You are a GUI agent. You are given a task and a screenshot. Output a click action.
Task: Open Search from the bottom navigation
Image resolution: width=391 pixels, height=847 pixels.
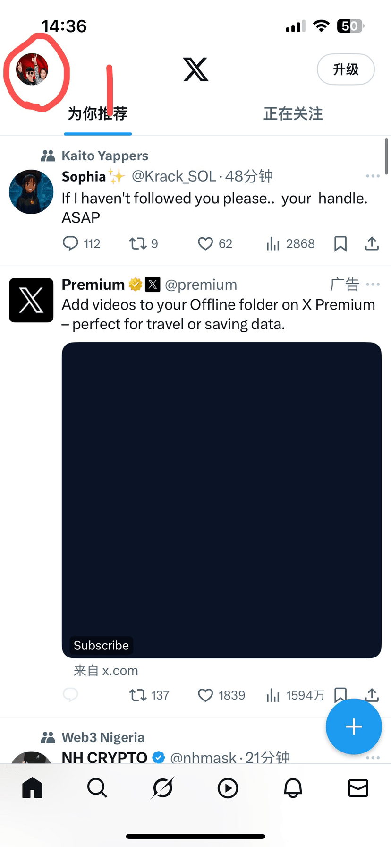click(97, 788)
